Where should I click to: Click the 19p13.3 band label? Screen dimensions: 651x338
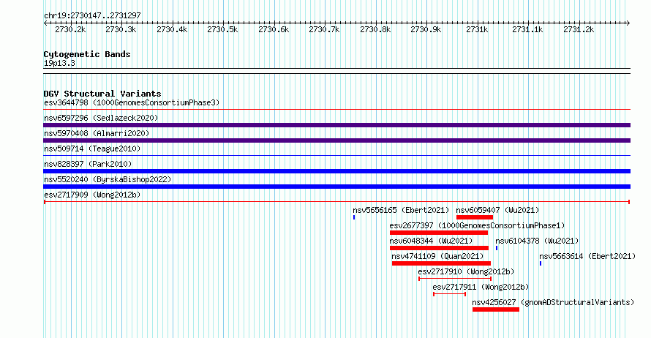coord(59,63)
